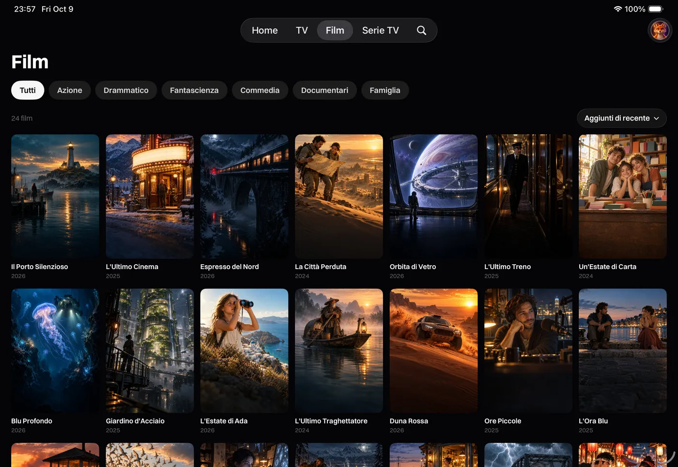The width and height of the screenshot is (678, 467).
Task: Open search with the magnifying glass icon
Action: pyautogui.click(x=421, y=30)
